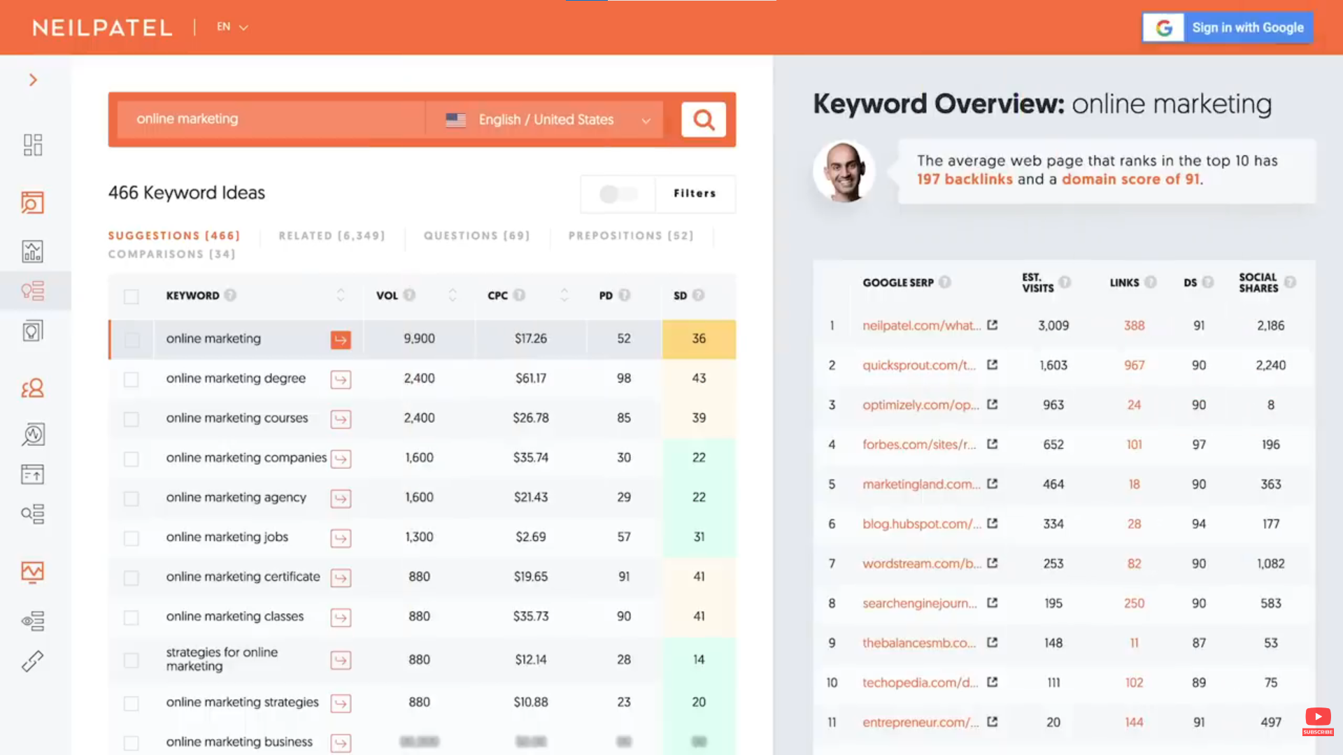Select the Competitive Analysis people icon
This screenshot has width=1343, height=755.
(32, 387)
